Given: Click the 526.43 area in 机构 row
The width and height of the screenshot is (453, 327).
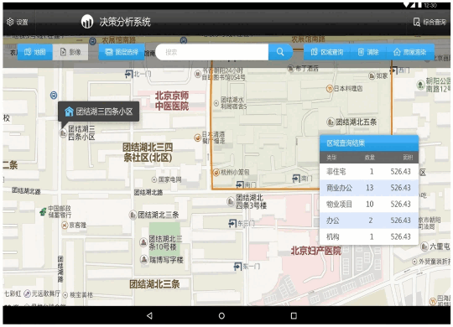Looking at the screenshot, I should point(401,237).
